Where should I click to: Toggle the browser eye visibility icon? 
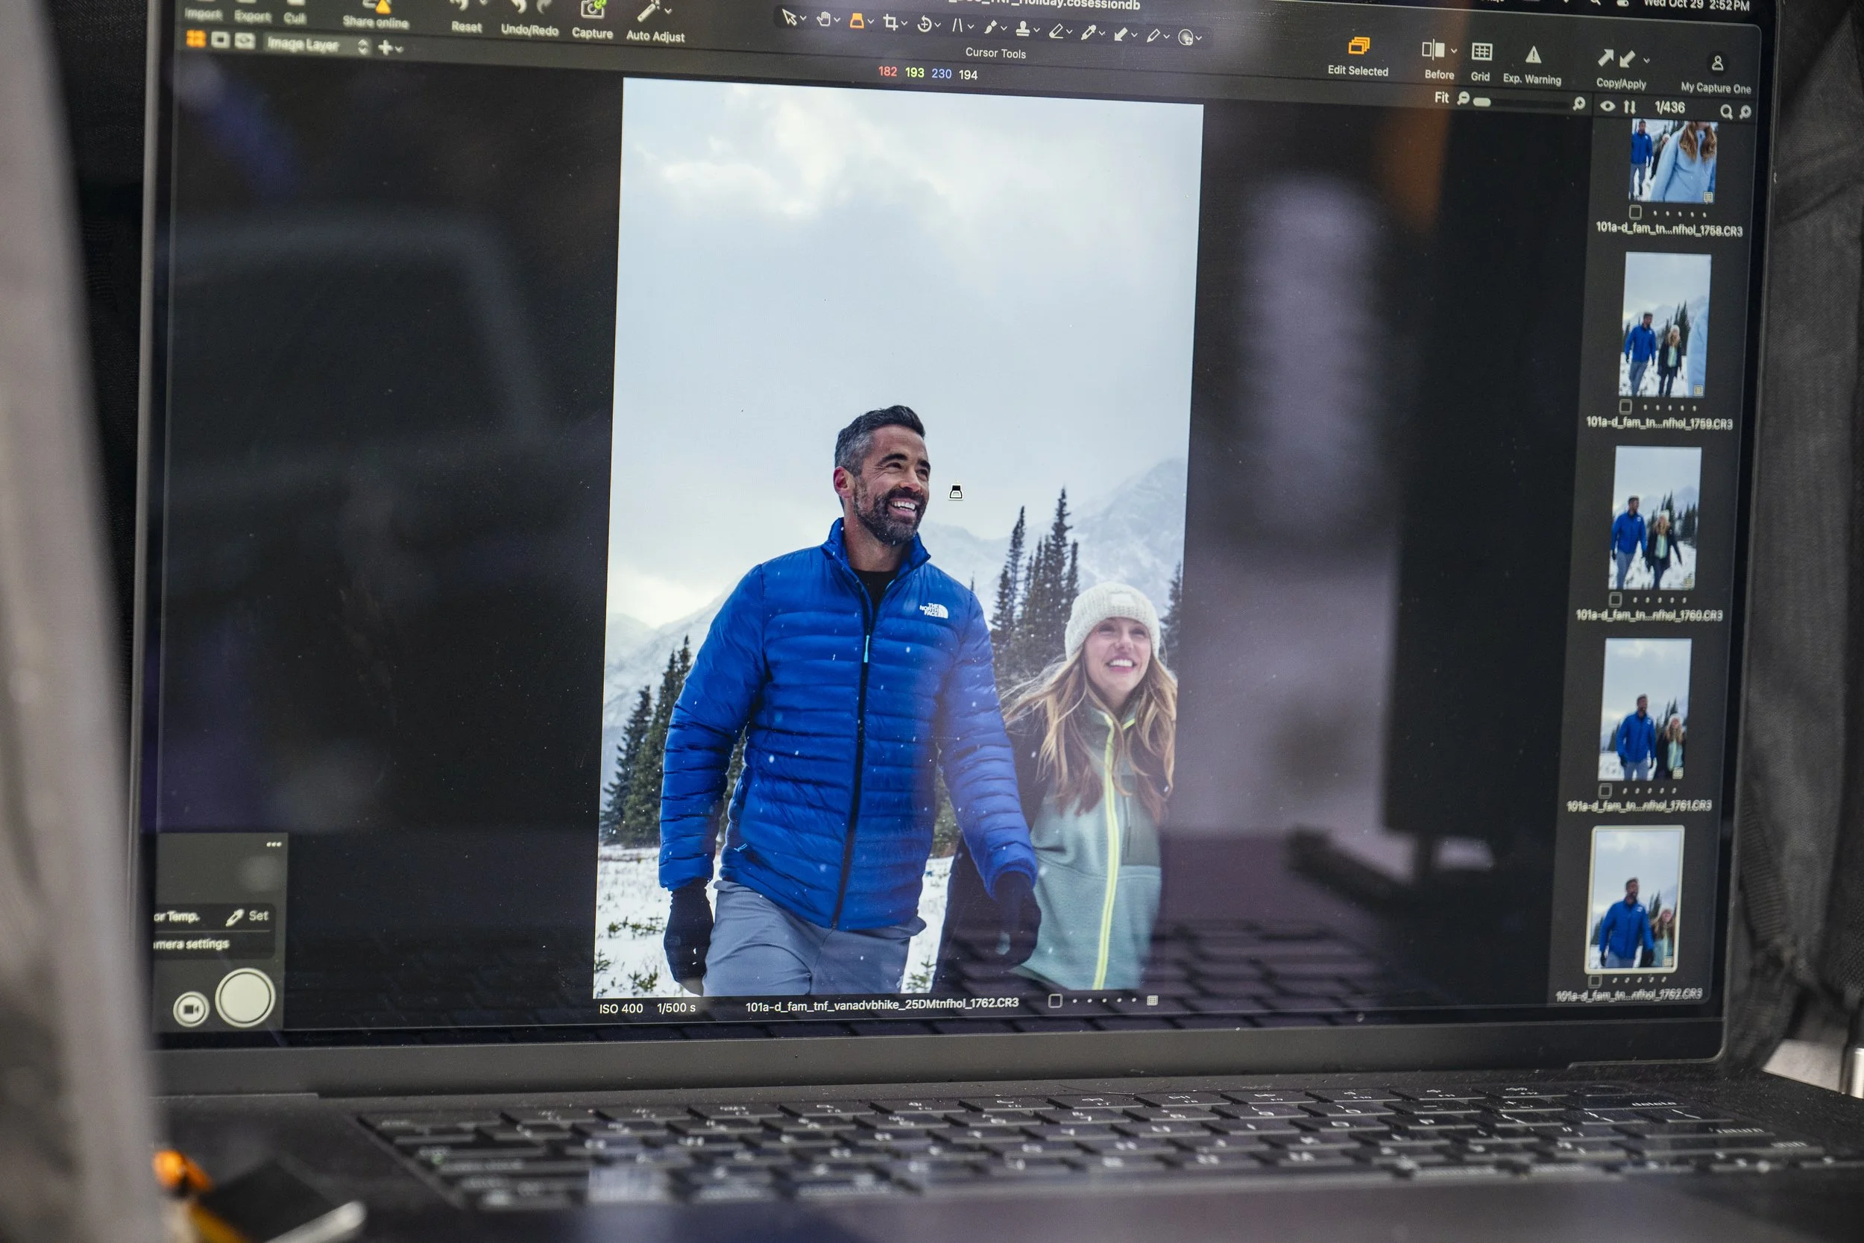coord(1607,105)
